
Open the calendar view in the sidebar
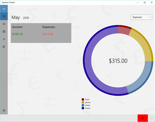(x=4, y=32)
